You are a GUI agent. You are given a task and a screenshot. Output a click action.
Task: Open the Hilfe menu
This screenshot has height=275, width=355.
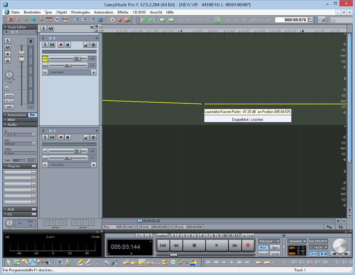pos(170,12)
